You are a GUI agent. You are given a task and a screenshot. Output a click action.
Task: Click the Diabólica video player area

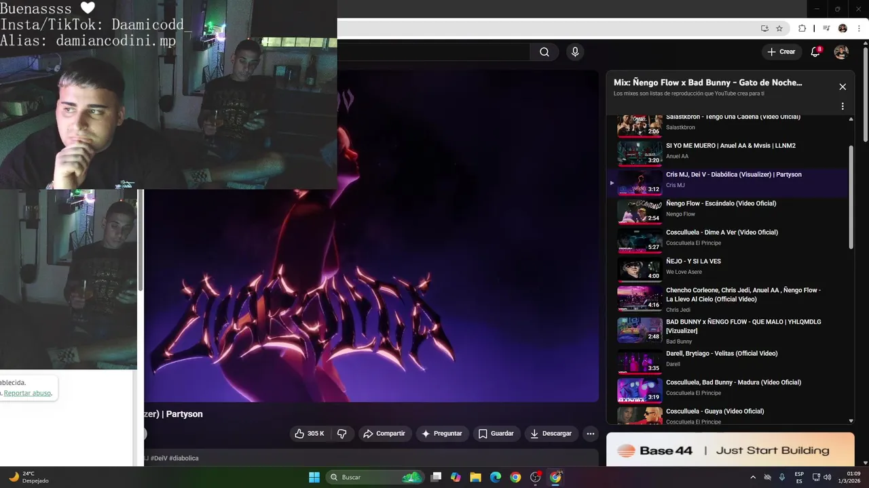371,236
